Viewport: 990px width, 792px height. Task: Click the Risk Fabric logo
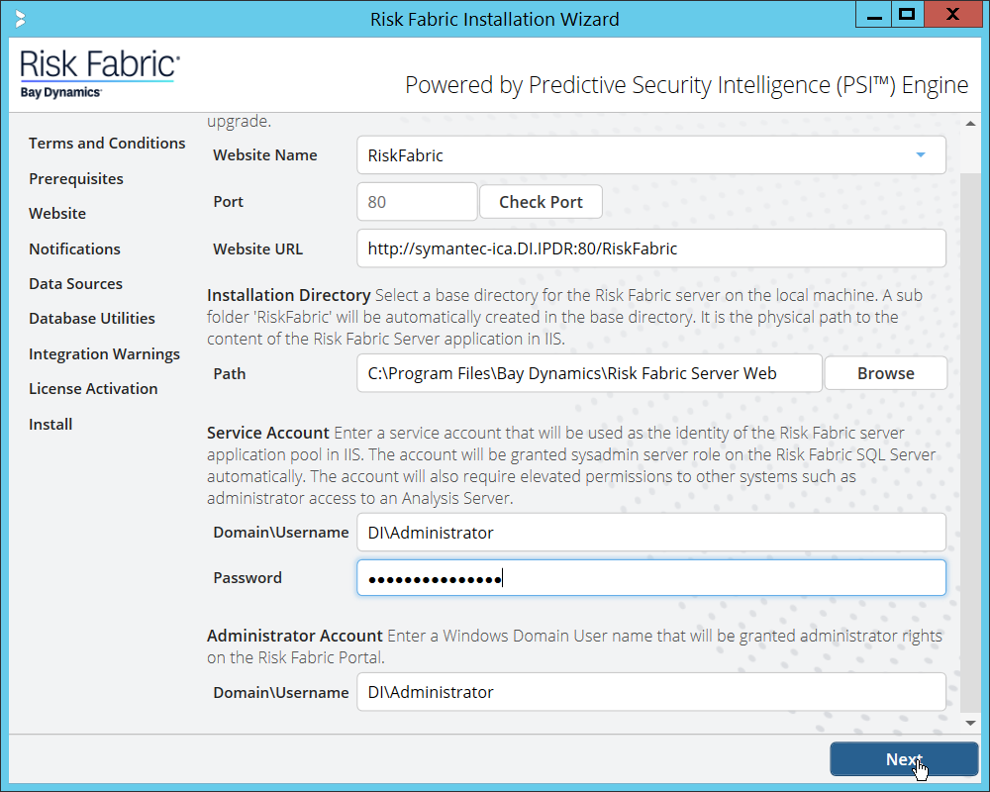(99, 74)
